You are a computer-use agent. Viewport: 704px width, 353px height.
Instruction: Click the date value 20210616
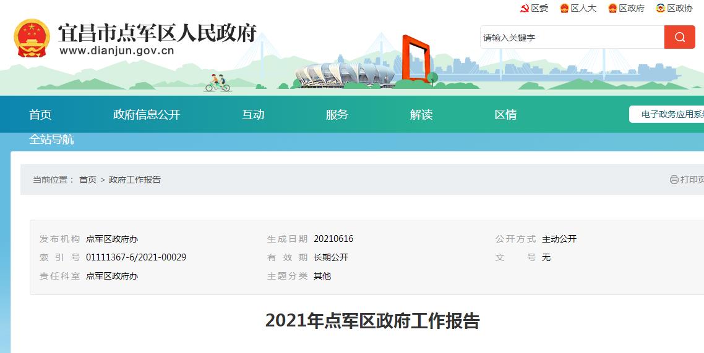click(333, 239)
